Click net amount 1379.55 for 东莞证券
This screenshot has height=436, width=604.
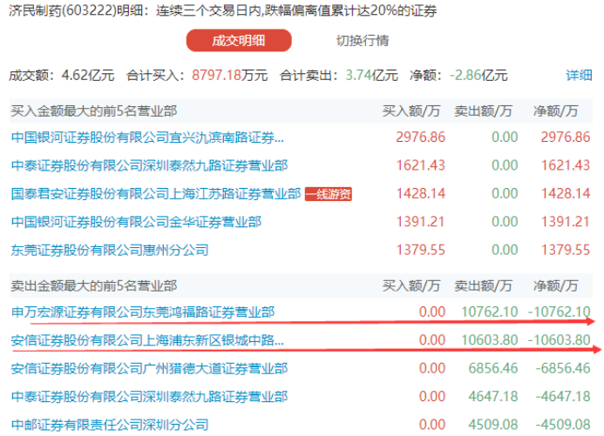point(566,251)
